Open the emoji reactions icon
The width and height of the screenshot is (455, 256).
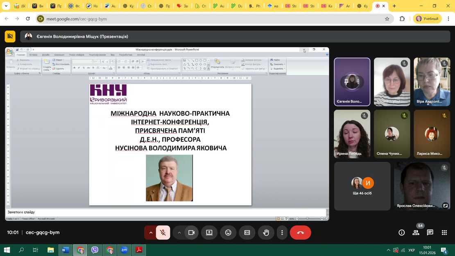coord(228,233)
